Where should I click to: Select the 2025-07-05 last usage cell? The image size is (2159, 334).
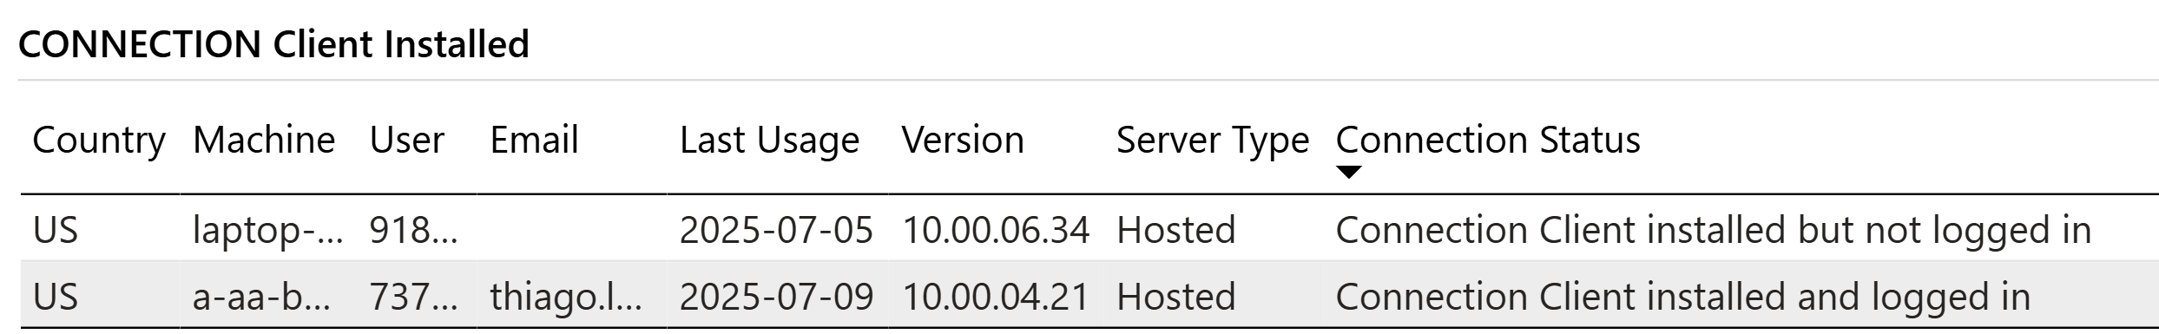pos(776,230)
